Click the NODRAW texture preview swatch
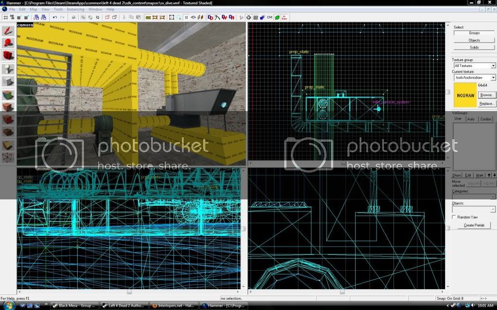The width and height of the screenshot is (497, 310). tap(465, 95)
